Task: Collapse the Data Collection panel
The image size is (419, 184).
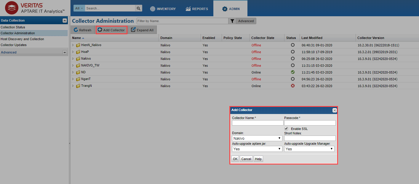Action: click(x=65, y=20)
